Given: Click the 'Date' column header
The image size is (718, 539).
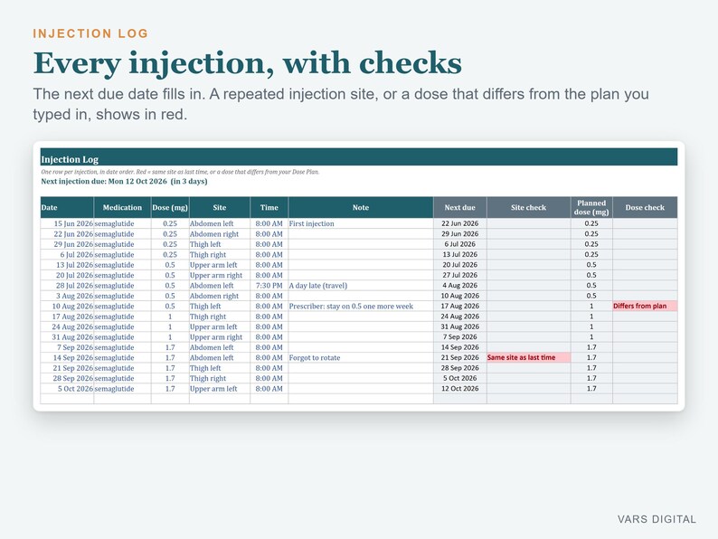Looking at the screenshot, I should pyautogui.click(x=67, y=207).
